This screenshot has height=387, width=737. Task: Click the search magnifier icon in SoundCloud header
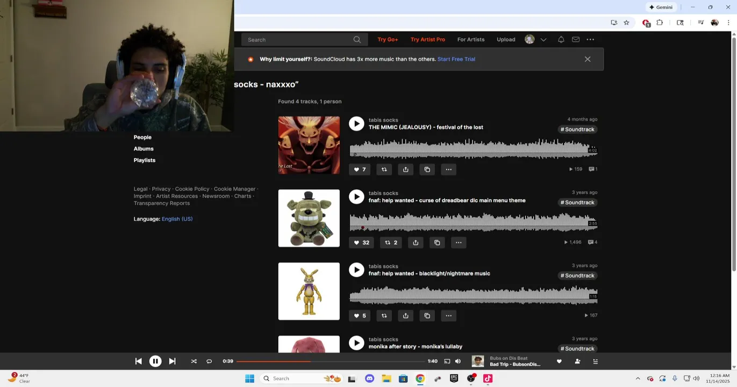click(357, 40)
